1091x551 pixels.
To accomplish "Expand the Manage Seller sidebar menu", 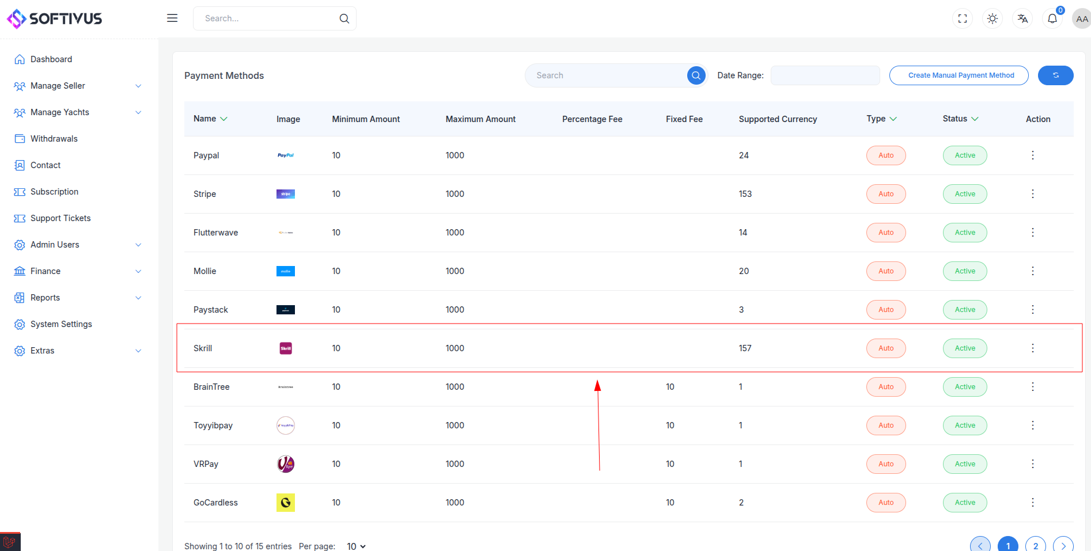I will point(78,86).
